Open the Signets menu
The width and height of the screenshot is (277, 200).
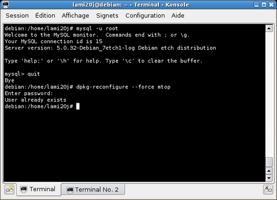pos(107,15)
